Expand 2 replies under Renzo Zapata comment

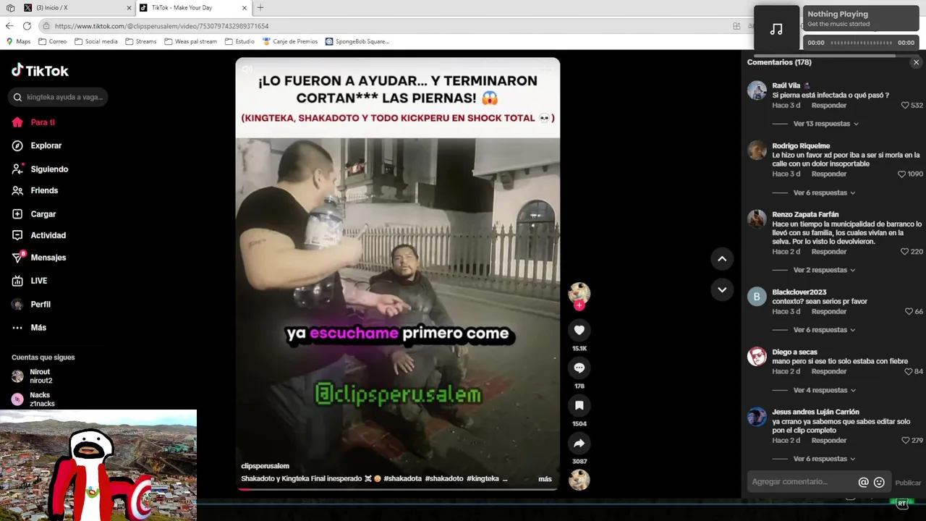(x=824, y=270)
